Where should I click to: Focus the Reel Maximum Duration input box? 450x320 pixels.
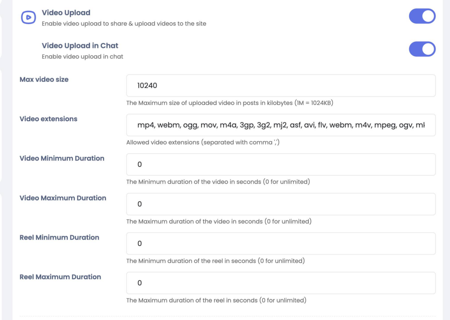click(x=281, y=284)
